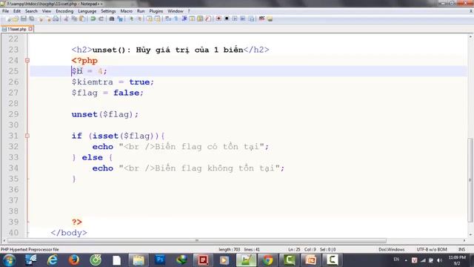The image size is (474, 267).
Task: Toggle synchronize vertical scrolling
Action: 150,19
